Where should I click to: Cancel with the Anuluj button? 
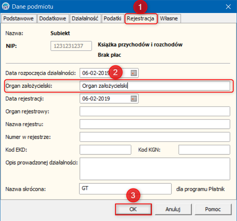click(173, 209)
